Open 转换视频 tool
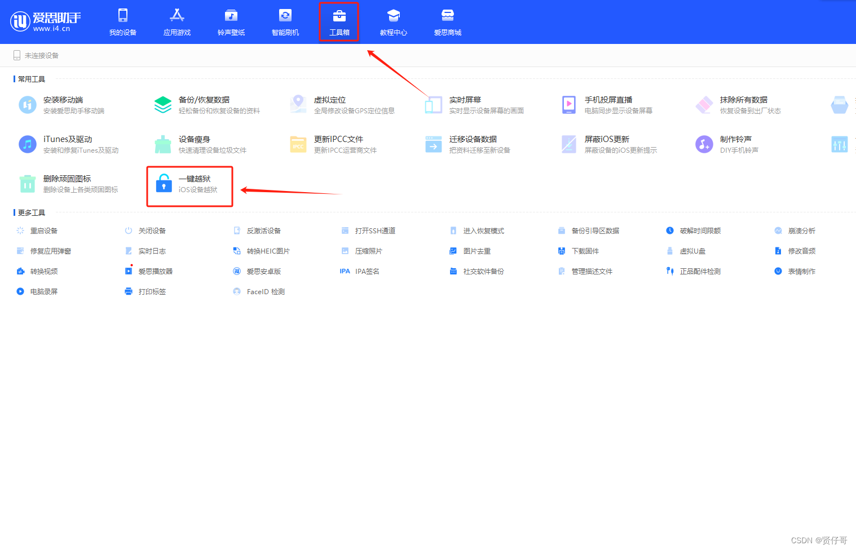The width and height of the screenshot is (856, 550). click(x=37, y=271)
